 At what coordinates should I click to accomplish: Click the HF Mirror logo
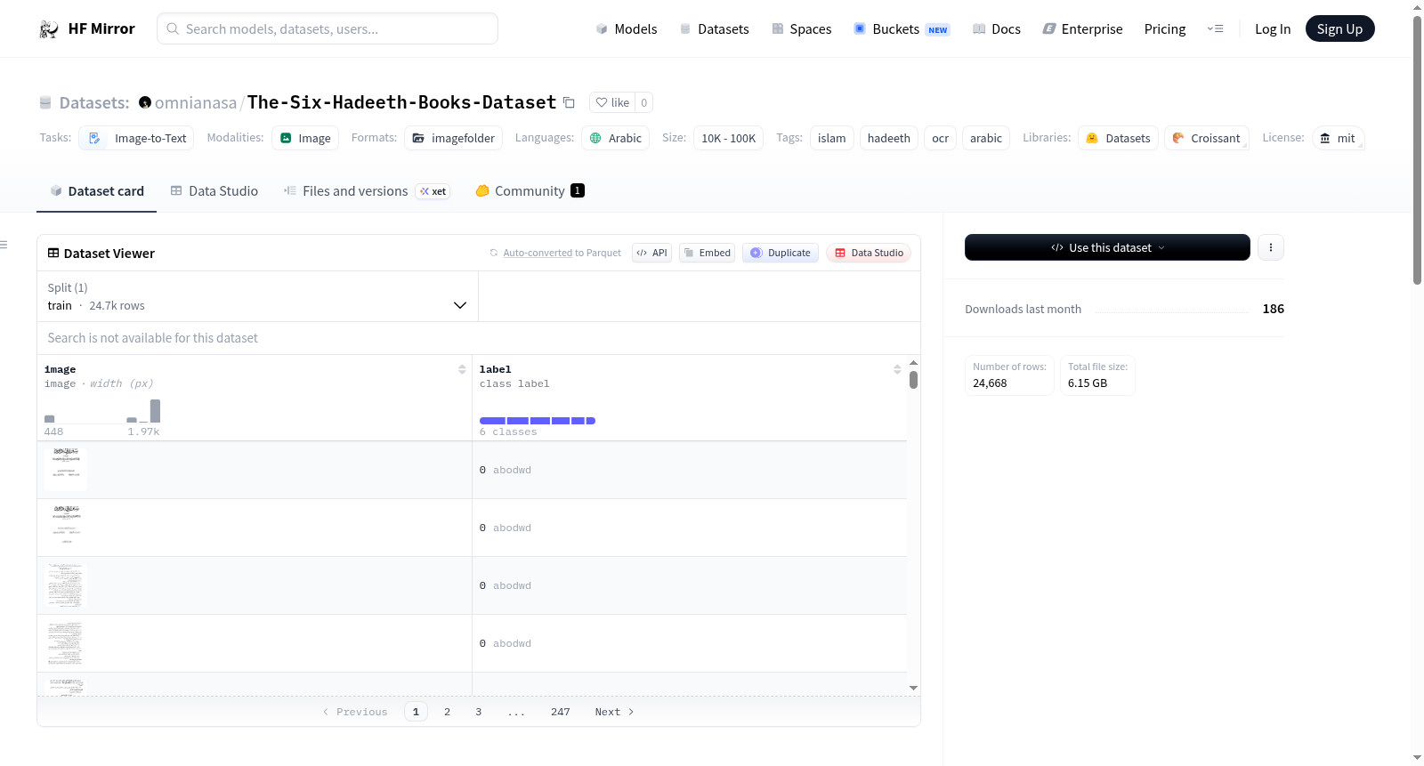86,28
